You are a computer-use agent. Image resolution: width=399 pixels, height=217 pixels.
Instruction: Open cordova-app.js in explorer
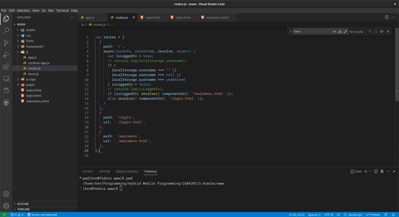tap(38, 63)
